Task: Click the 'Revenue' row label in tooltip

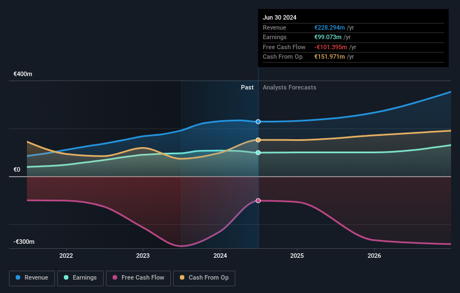Action: (275, 27)
